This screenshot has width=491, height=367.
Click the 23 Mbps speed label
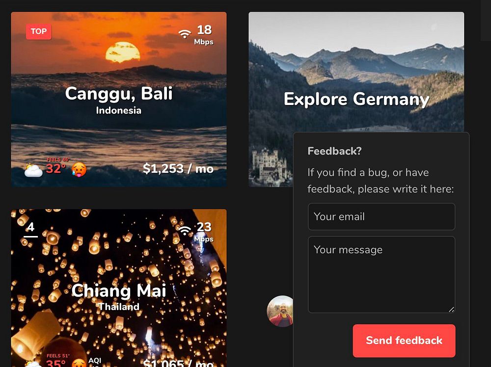(204, 232)
